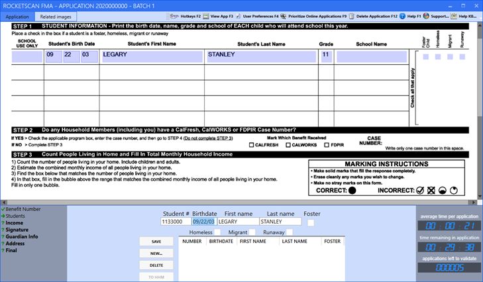Image resolution: width=483 pixels, height=282 pixels.
Task: Check the Foster checkbox in entry panel
Action: (x=311, y=222)
